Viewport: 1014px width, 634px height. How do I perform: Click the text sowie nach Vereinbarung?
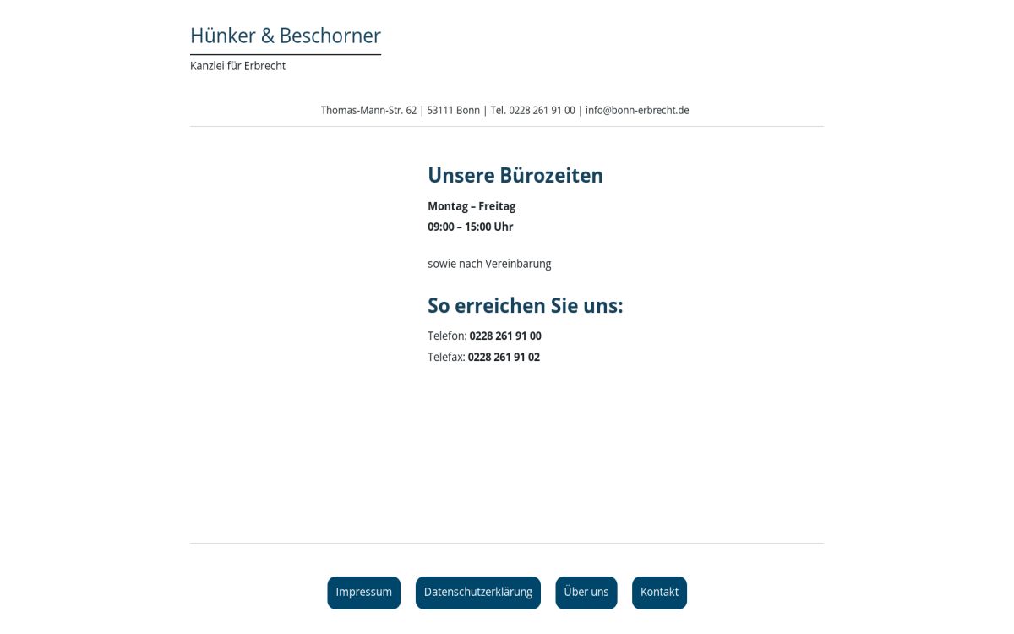coord(489,264)
